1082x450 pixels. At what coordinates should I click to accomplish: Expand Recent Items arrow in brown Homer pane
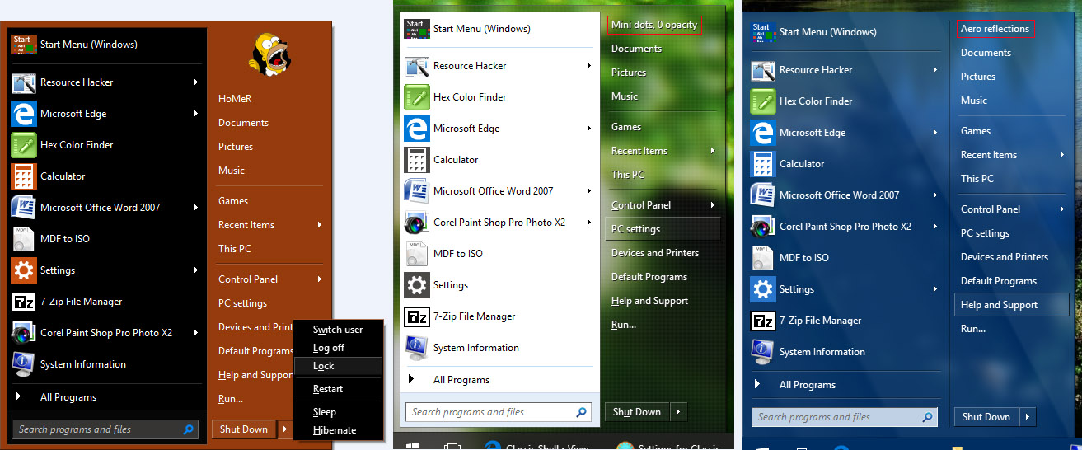pos(320,225)
